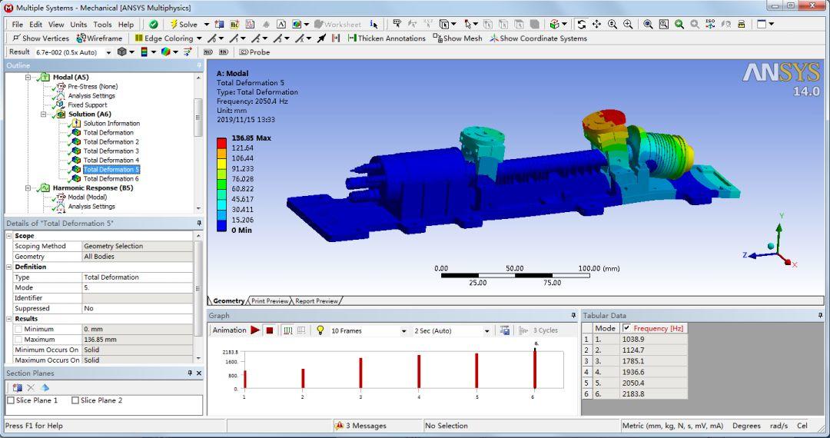The image size is (830, 438).
Task: Toggle Show Mesh
Action: 458,38
